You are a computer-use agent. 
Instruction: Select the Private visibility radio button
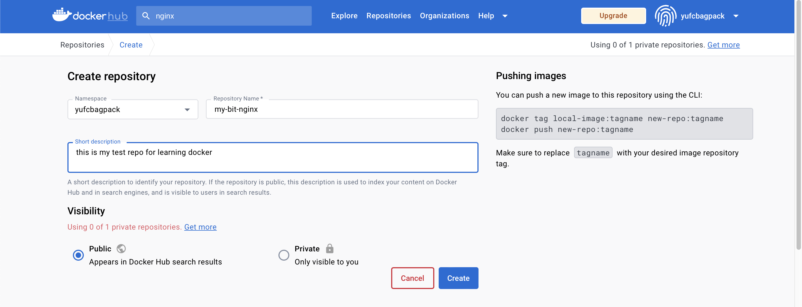[284, 255]
